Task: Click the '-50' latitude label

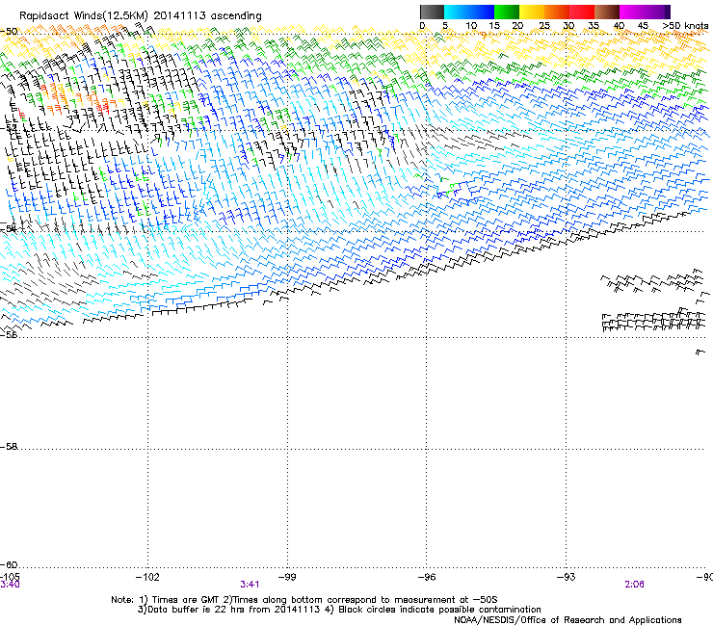Action: pyautogui.click(x=9, y=32)
